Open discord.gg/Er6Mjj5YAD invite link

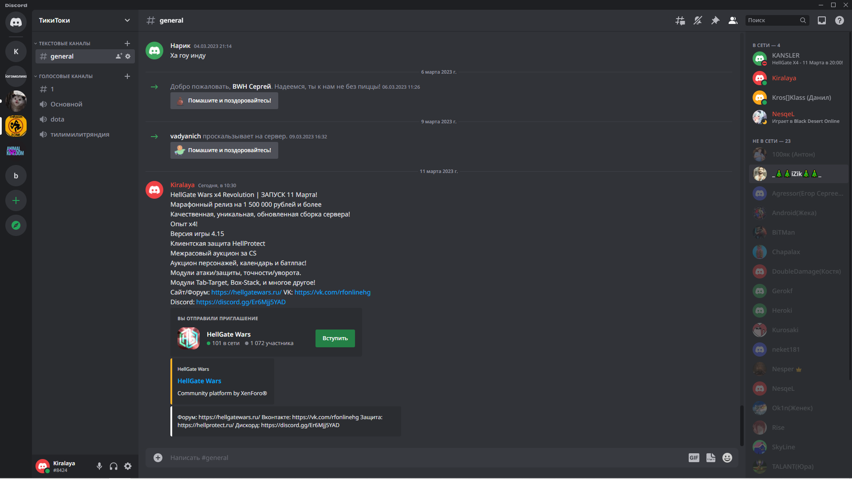(x=241, y=302)
